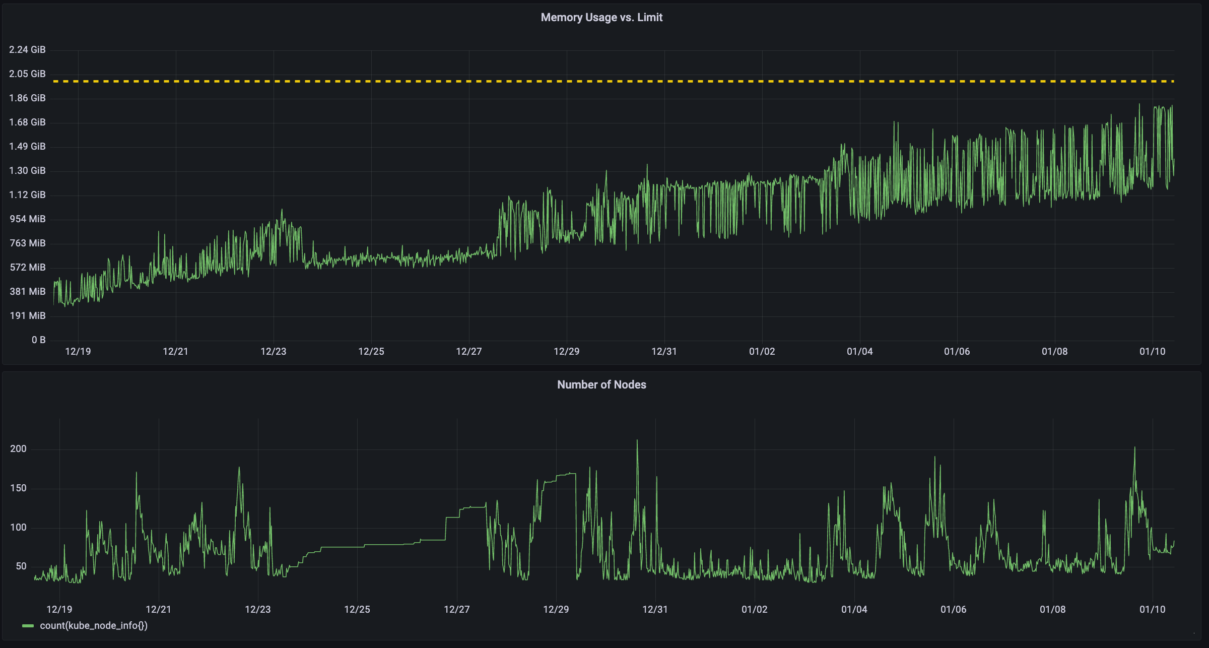Click the Memory Usage vs. Limit title
Screen dimensions: 1209x648
pos(602,18)
